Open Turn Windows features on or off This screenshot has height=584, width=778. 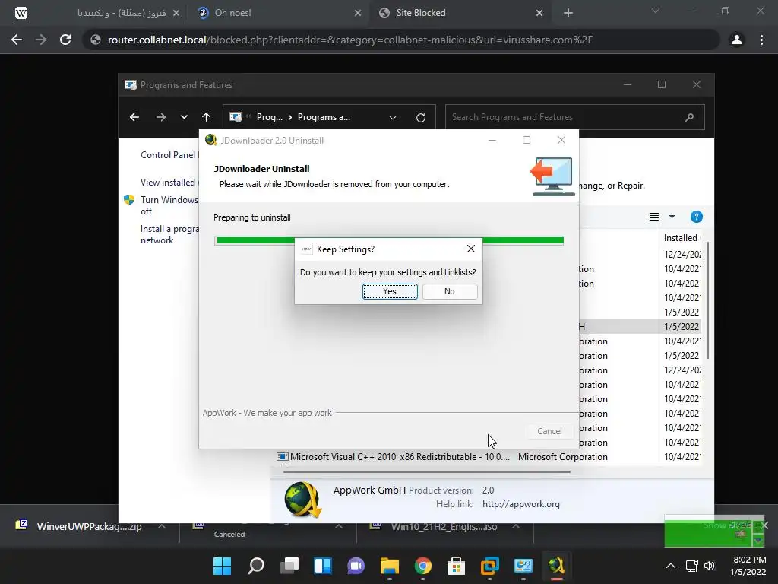(x=169, y=205)
